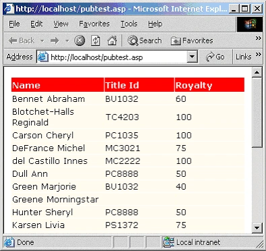This screenshot has height=251, width=266.
Task: Click the status bar page icon
Action: click(x=9, y=242)
